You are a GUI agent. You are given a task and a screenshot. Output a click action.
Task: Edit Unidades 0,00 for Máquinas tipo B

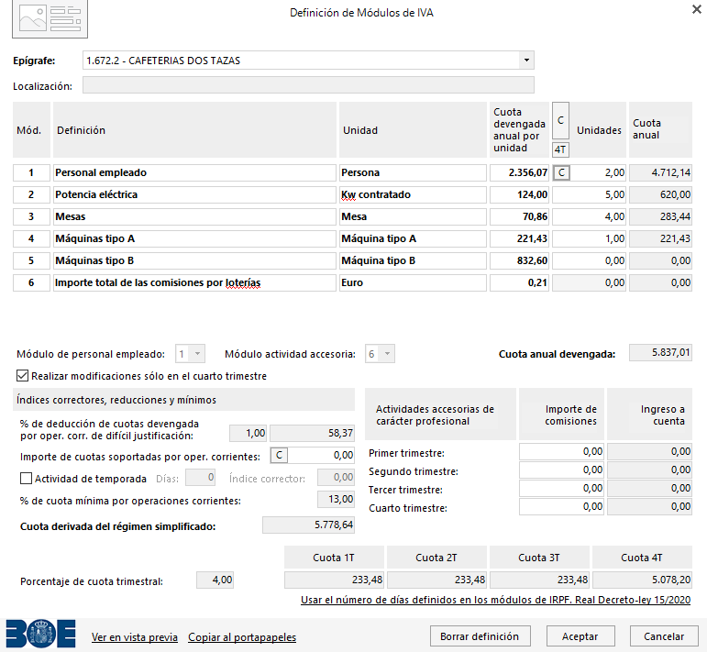coord(590,261)
